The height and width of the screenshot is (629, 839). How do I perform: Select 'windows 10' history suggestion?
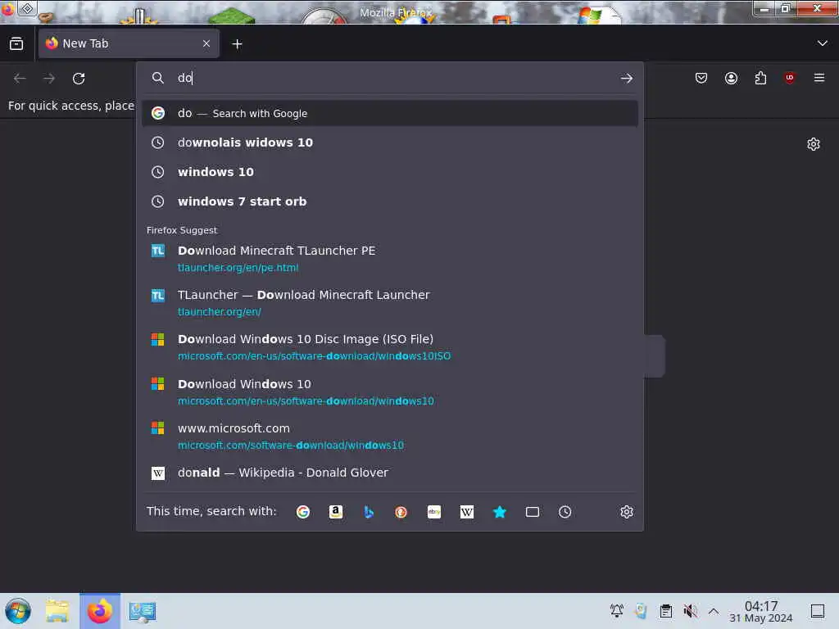pyautogui.click(x=389, y=172)
